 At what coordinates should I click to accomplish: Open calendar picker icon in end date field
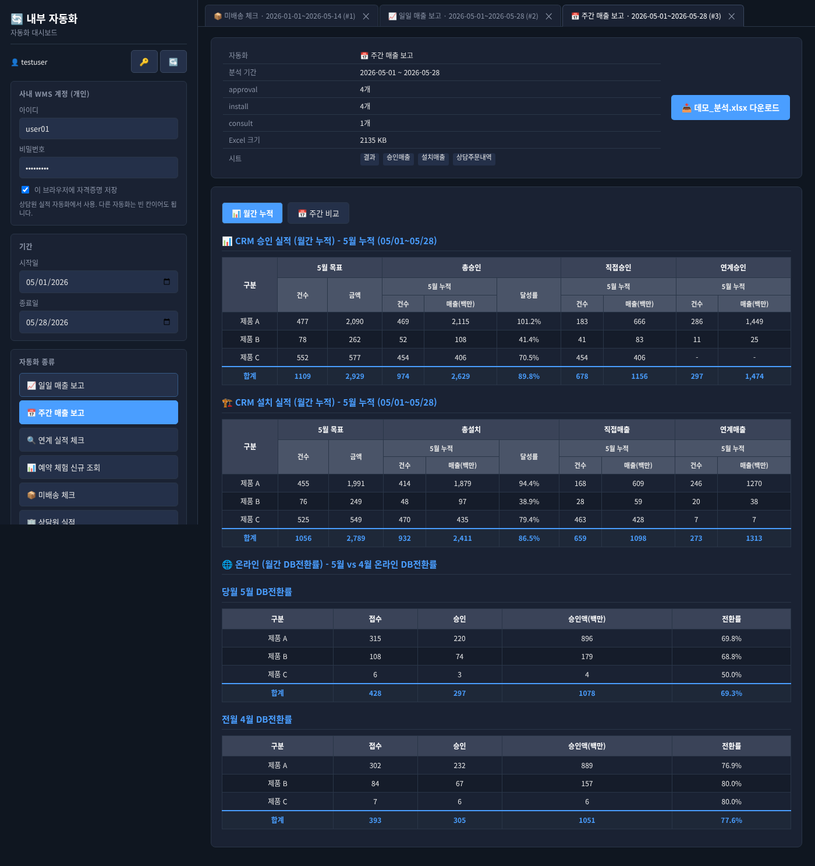pos(167,322)
